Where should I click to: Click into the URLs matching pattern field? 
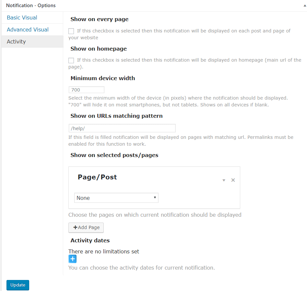[122, 128]
